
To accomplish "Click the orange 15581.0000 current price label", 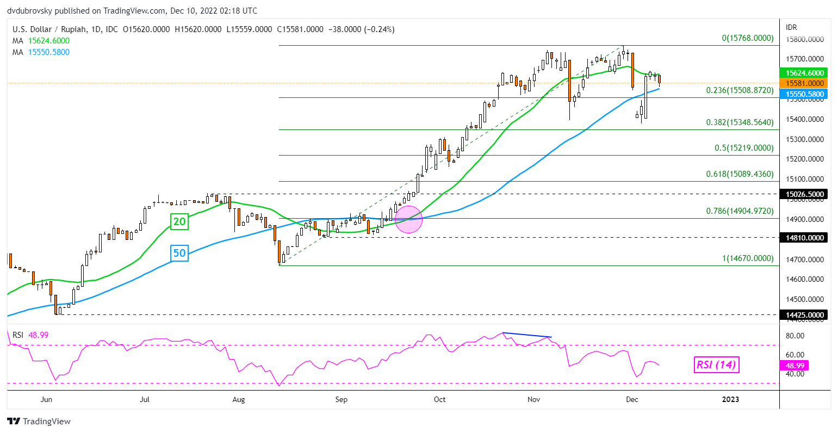I will (x=803, y=83).
